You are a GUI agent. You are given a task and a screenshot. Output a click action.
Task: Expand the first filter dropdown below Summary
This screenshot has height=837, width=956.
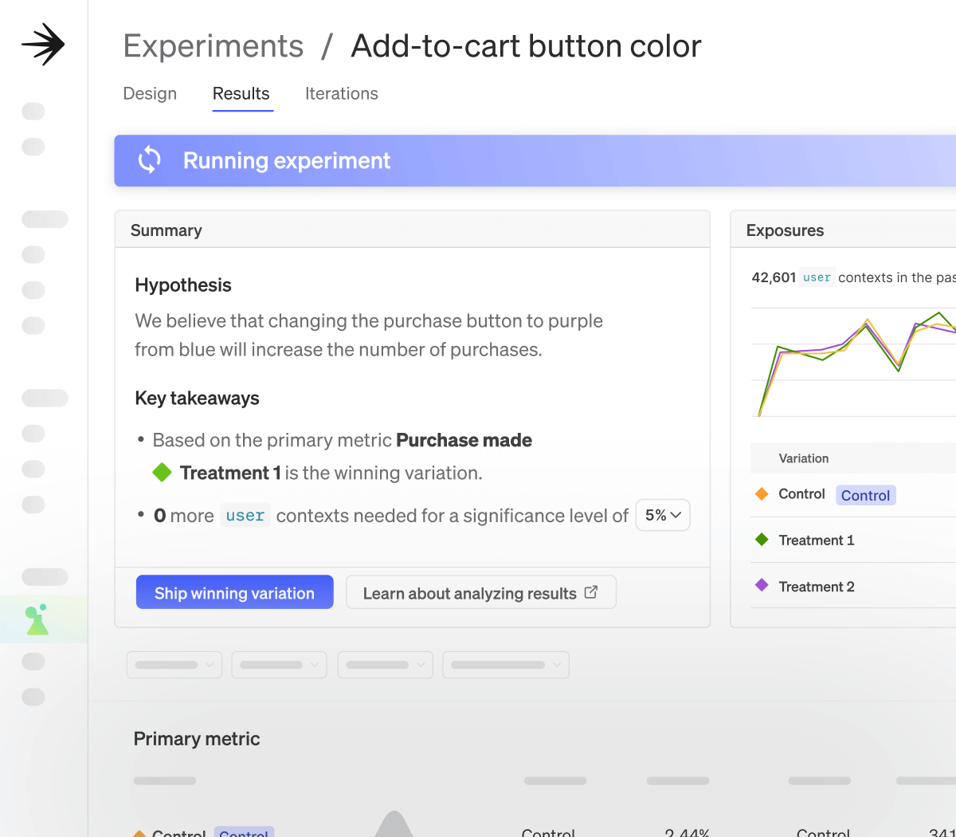pyautogui.click(x=174, y=665)
